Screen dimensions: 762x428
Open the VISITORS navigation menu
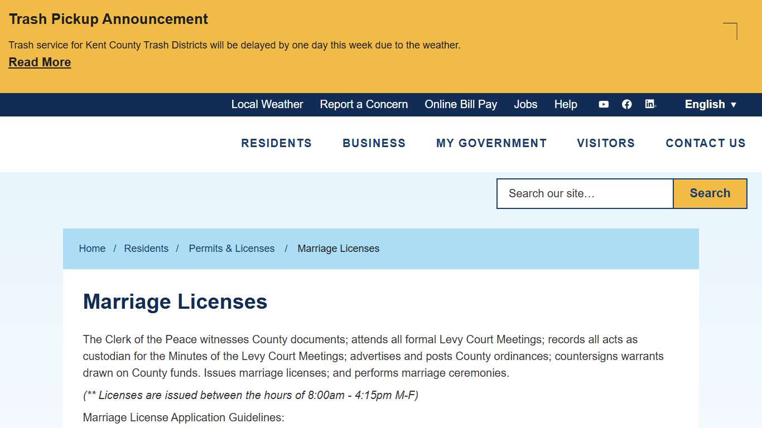606,143
